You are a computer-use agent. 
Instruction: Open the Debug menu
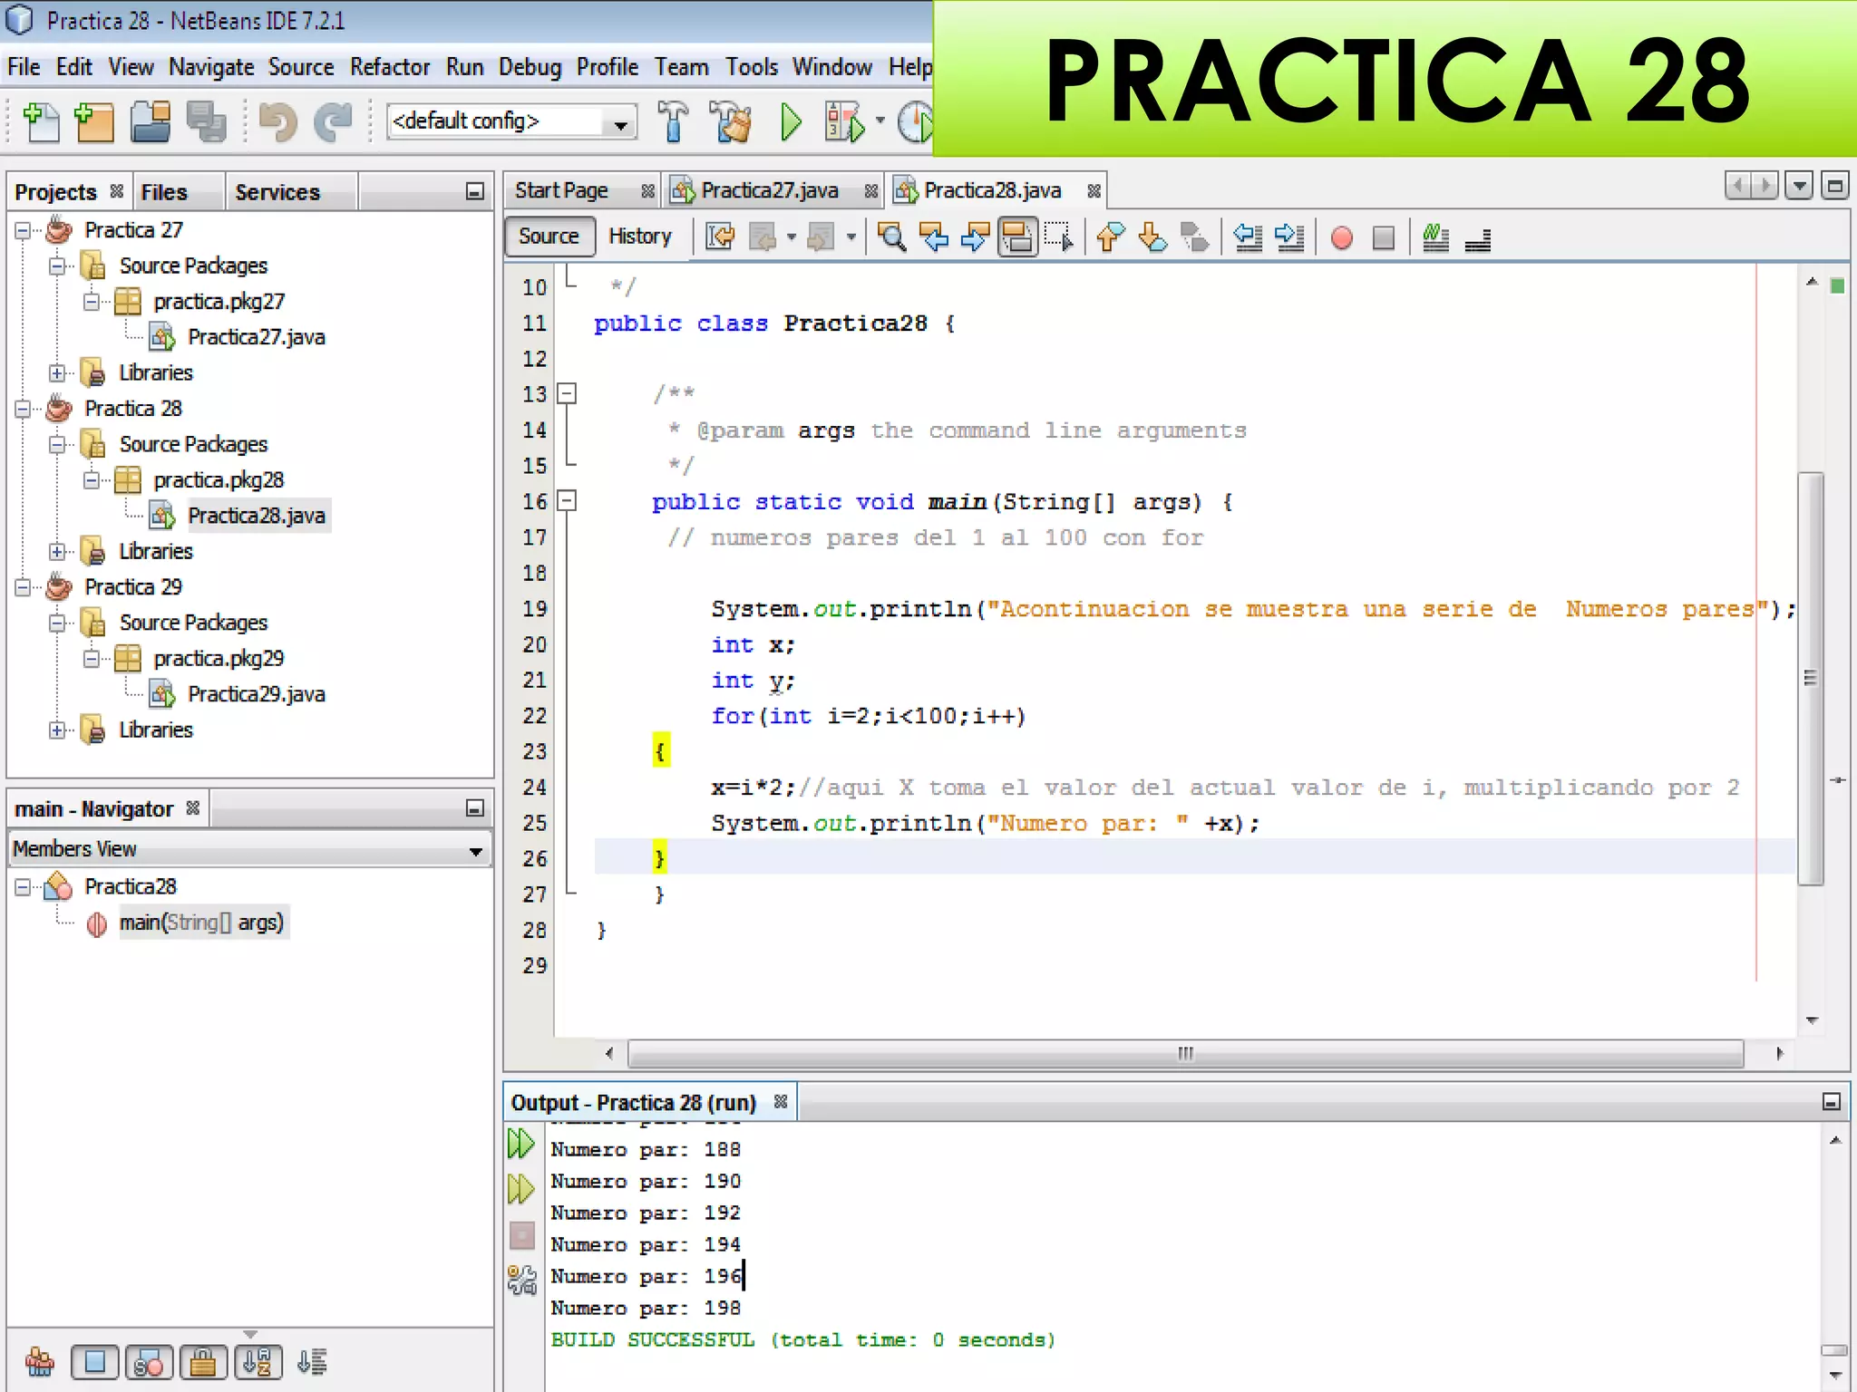pyautogui.click(x=530, y=67)
